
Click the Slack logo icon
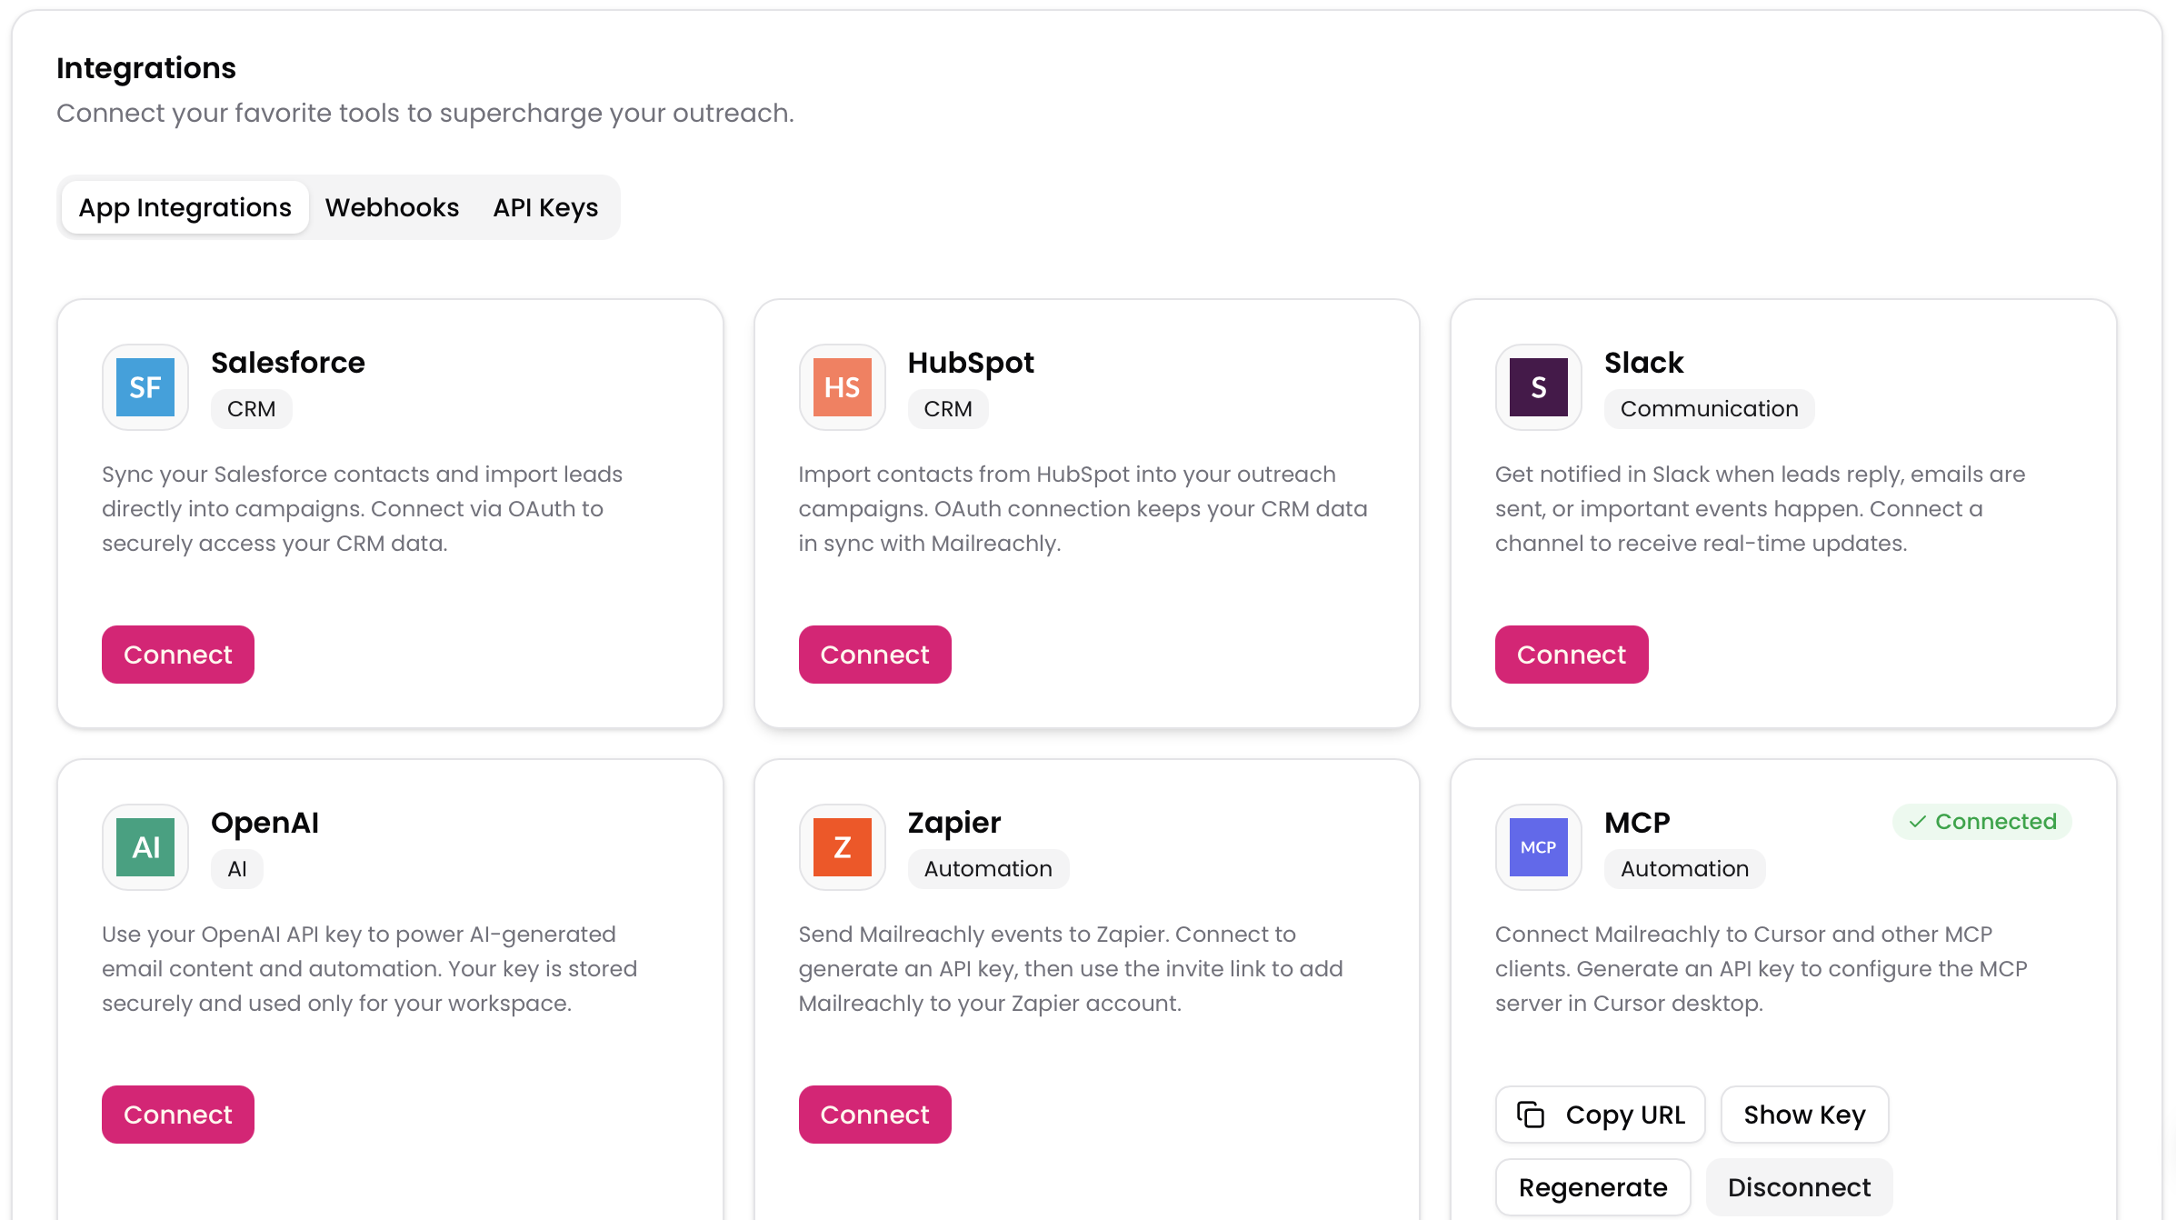pyautogui.click(x=1538, y=386)
